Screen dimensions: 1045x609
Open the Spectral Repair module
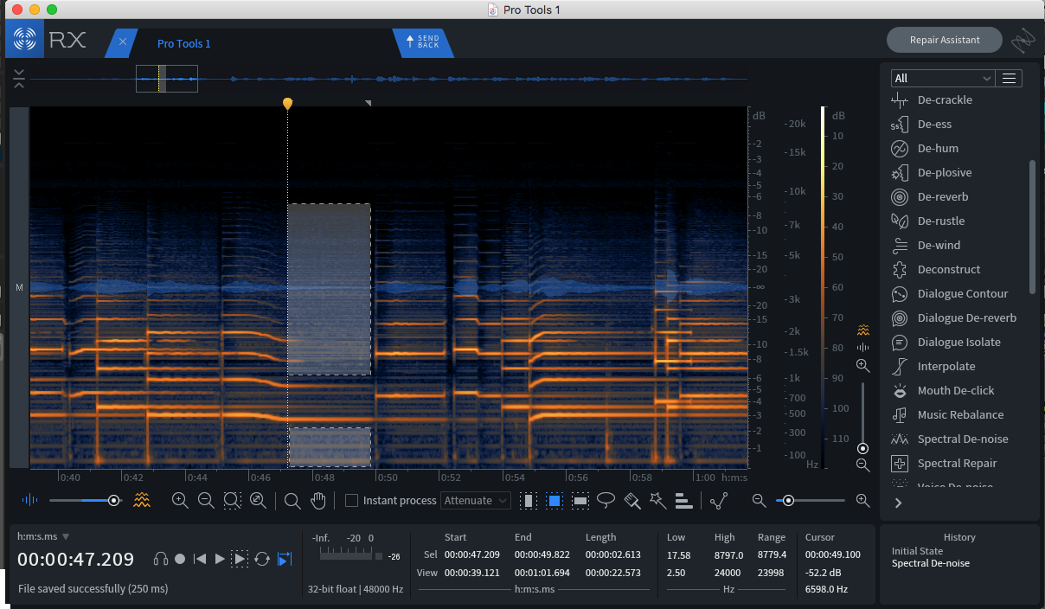(957, 463)
